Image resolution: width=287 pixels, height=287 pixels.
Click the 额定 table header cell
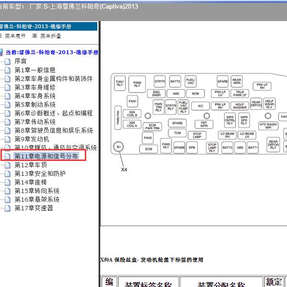(274, 282)
